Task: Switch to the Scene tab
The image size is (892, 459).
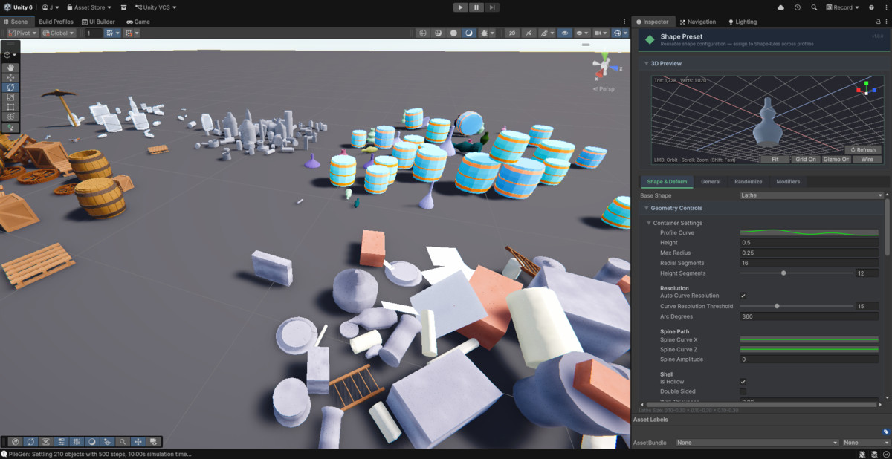Action: pos(16,22)
